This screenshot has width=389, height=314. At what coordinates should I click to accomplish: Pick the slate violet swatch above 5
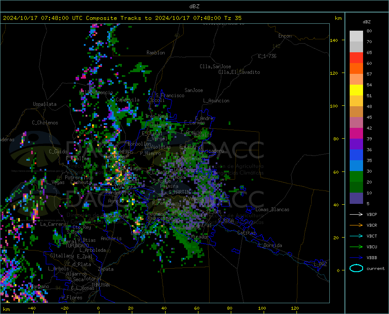(356, 198)
